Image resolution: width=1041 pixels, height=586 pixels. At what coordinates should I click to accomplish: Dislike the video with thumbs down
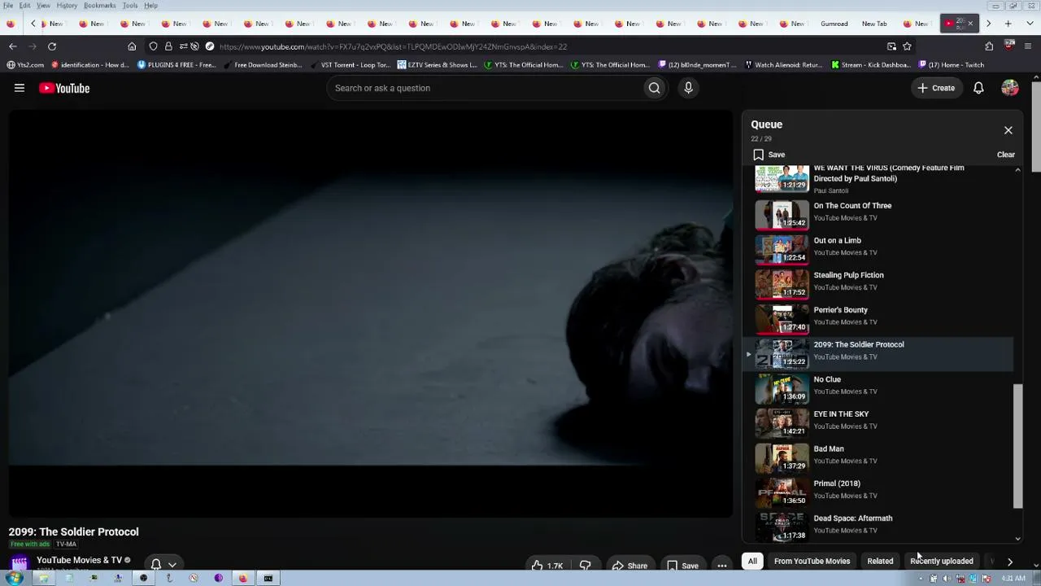(x=585, y=566)
